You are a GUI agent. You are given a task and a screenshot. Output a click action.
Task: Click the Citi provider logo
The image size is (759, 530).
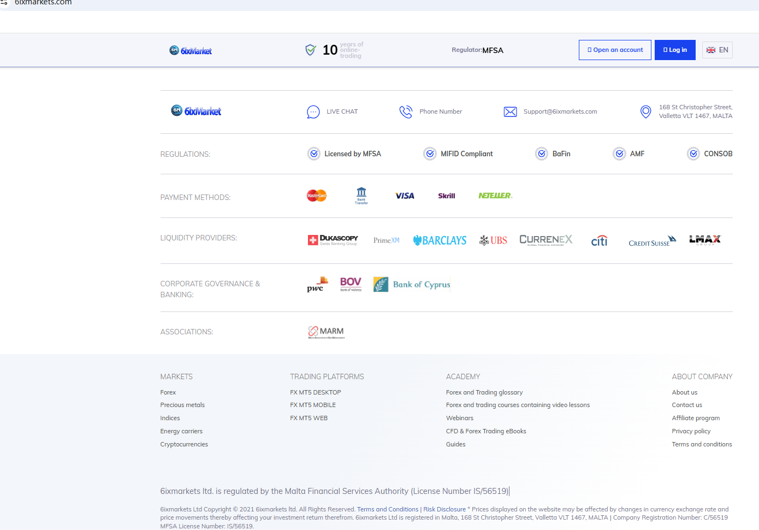[599, 240]
